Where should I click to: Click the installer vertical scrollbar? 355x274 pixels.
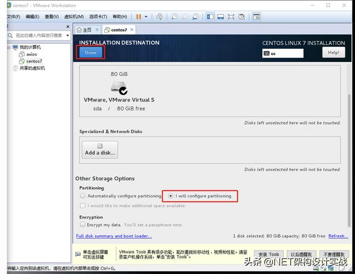tap(349, 160)
